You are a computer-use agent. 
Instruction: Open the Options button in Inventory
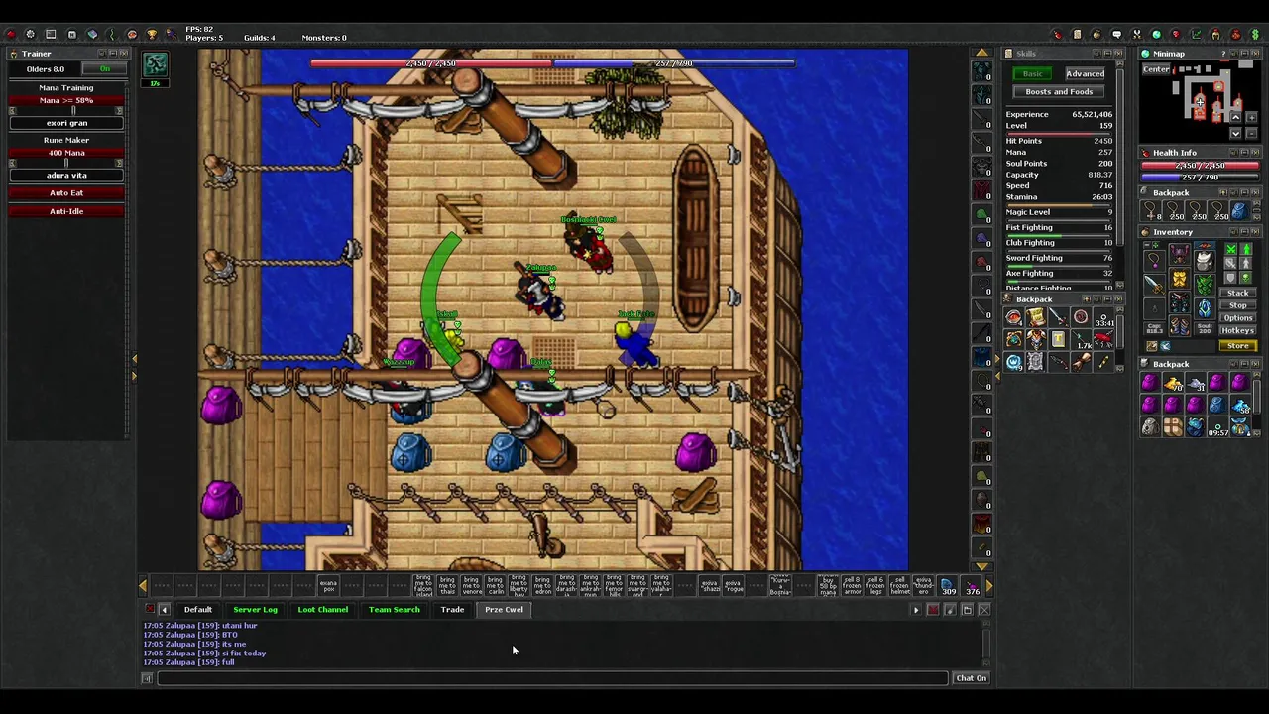click(1238, 318)
